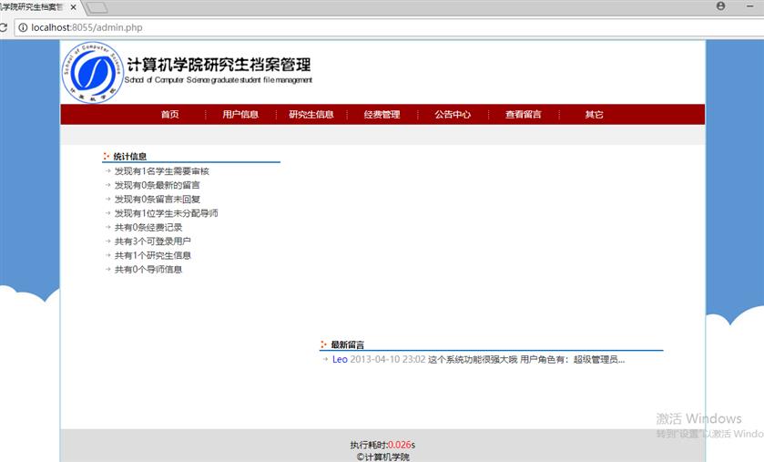Open a new browser tab
The image size is (764, 462).
[x=97, y=7]
